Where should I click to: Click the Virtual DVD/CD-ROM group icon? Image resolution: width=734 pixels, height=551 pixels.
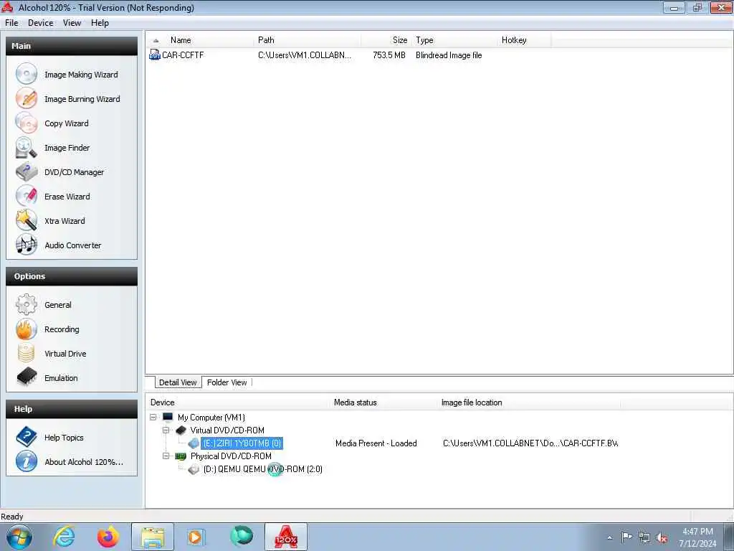click(x=181, y=430)
